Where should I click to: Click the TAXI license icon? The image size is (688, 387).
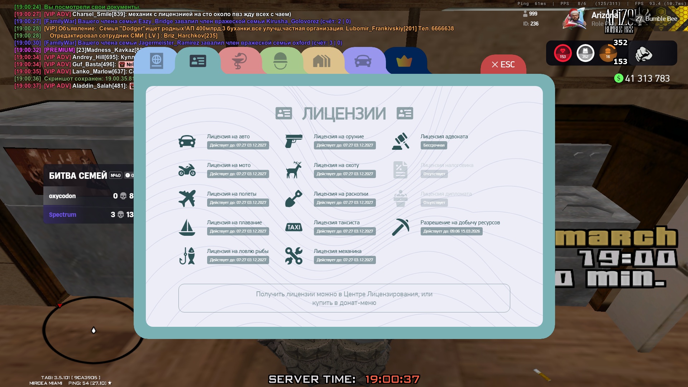(x=294, y=227)
